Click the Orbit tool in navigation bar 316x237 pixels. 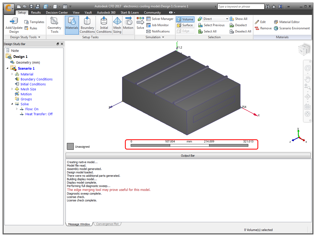pos(308,97)
